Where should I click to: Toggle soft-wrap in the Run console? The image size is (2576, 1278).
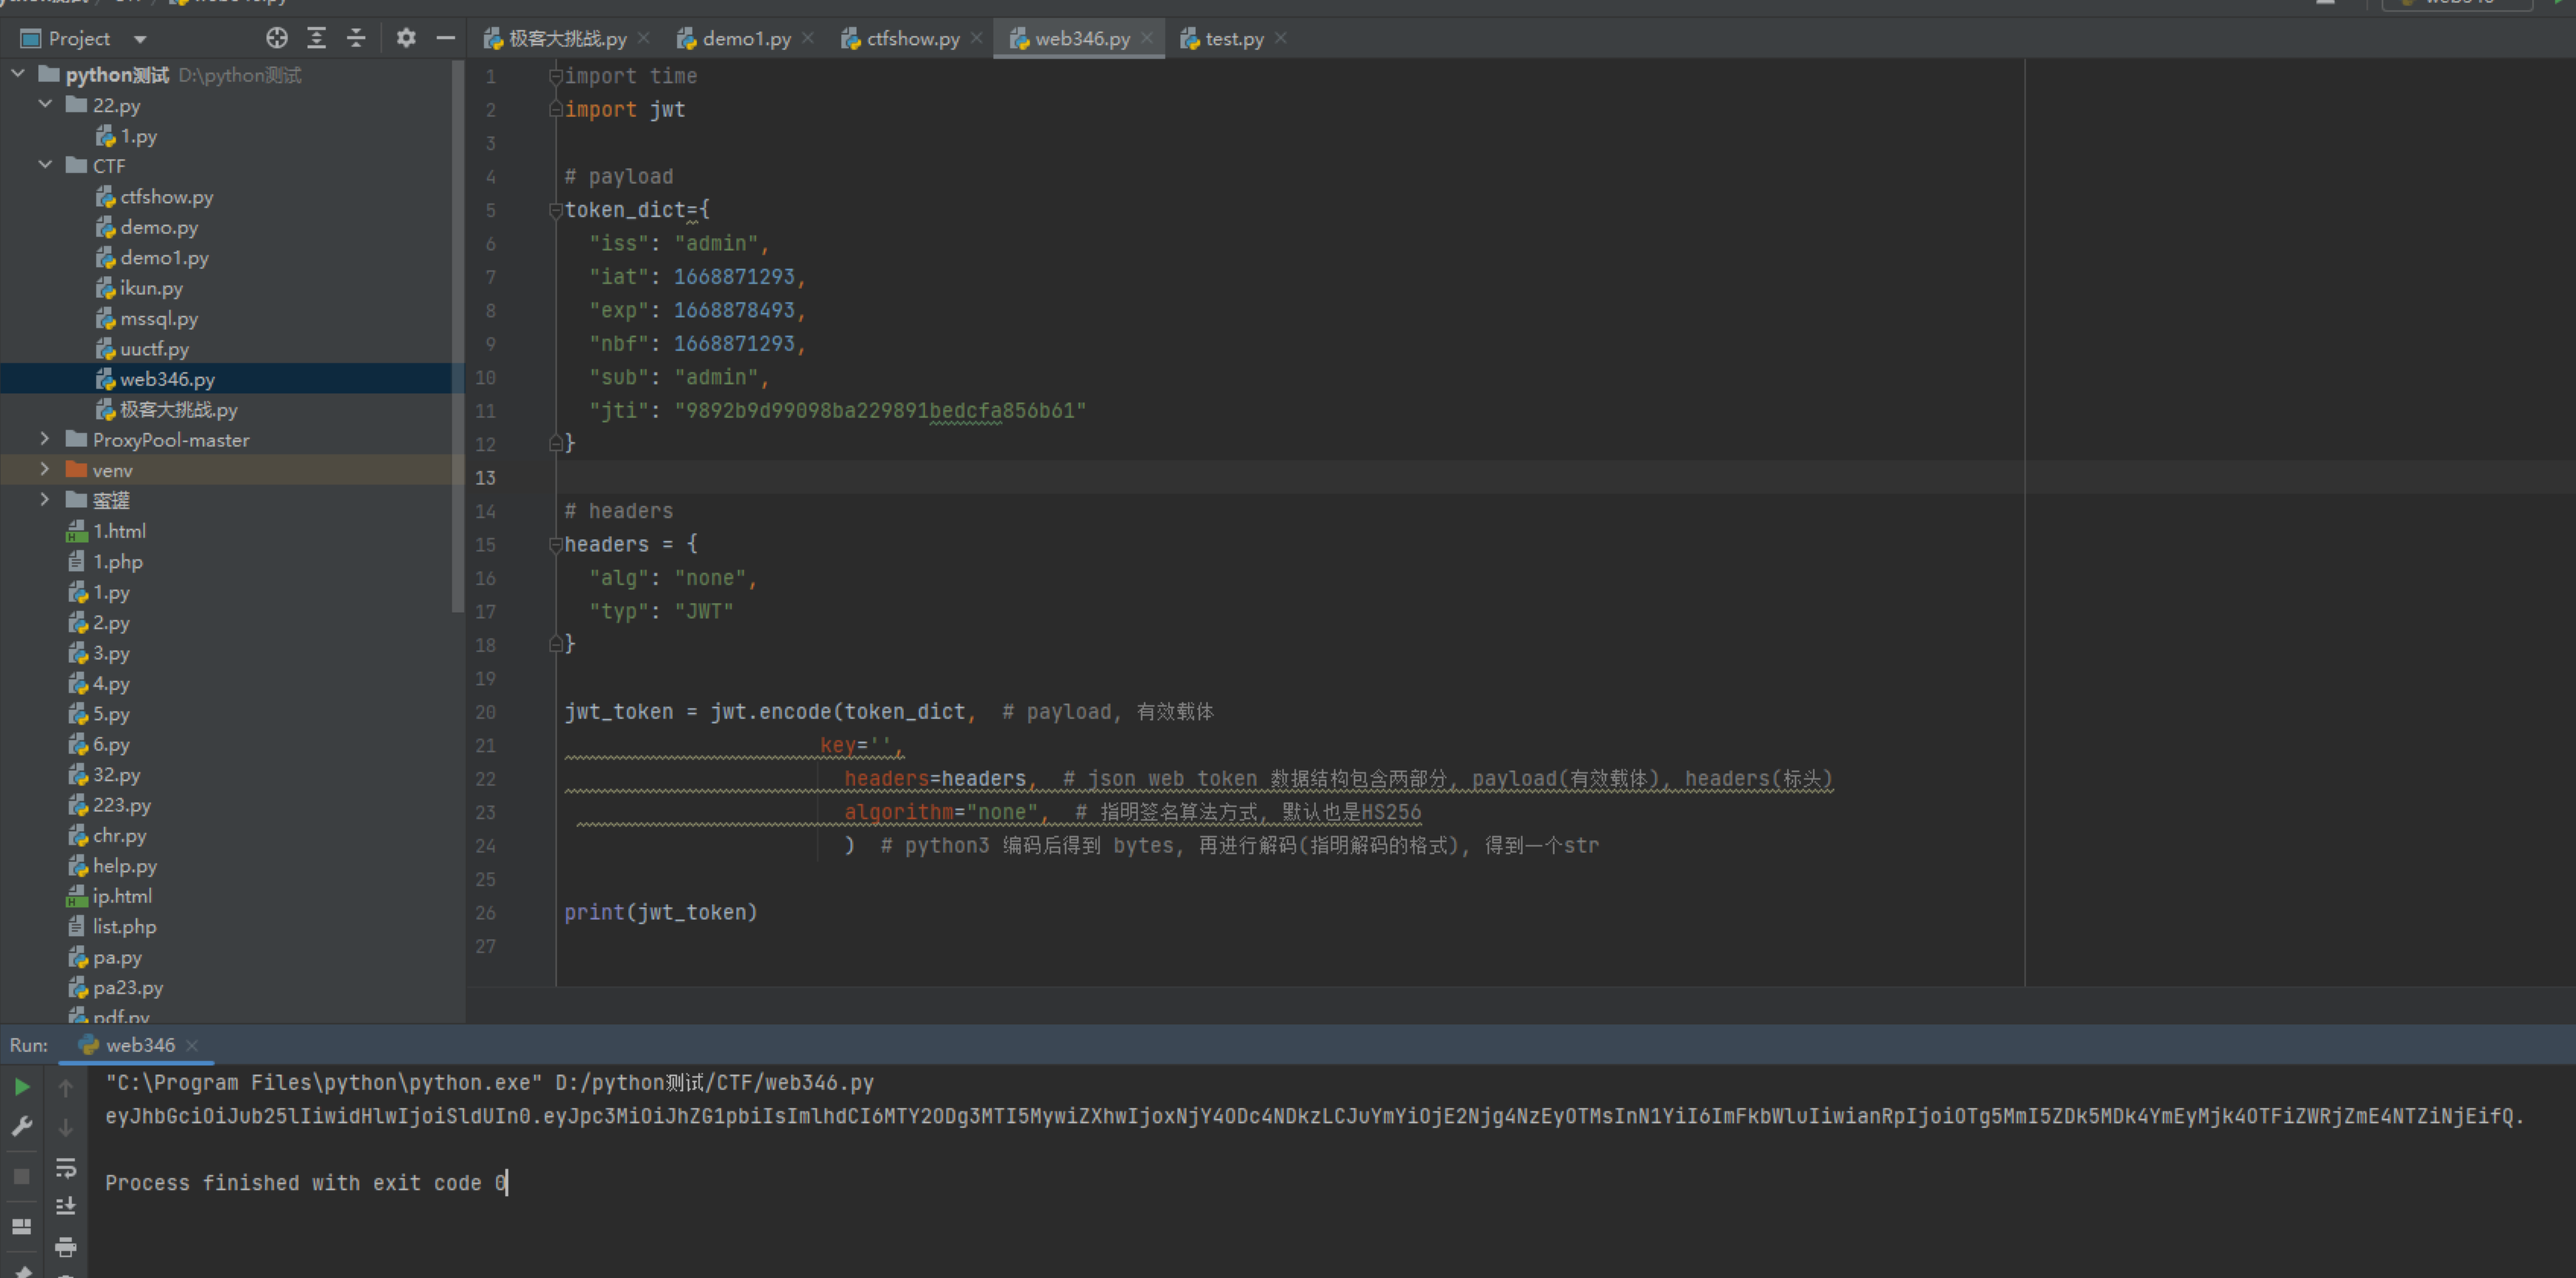click(x=66, y=1167)
